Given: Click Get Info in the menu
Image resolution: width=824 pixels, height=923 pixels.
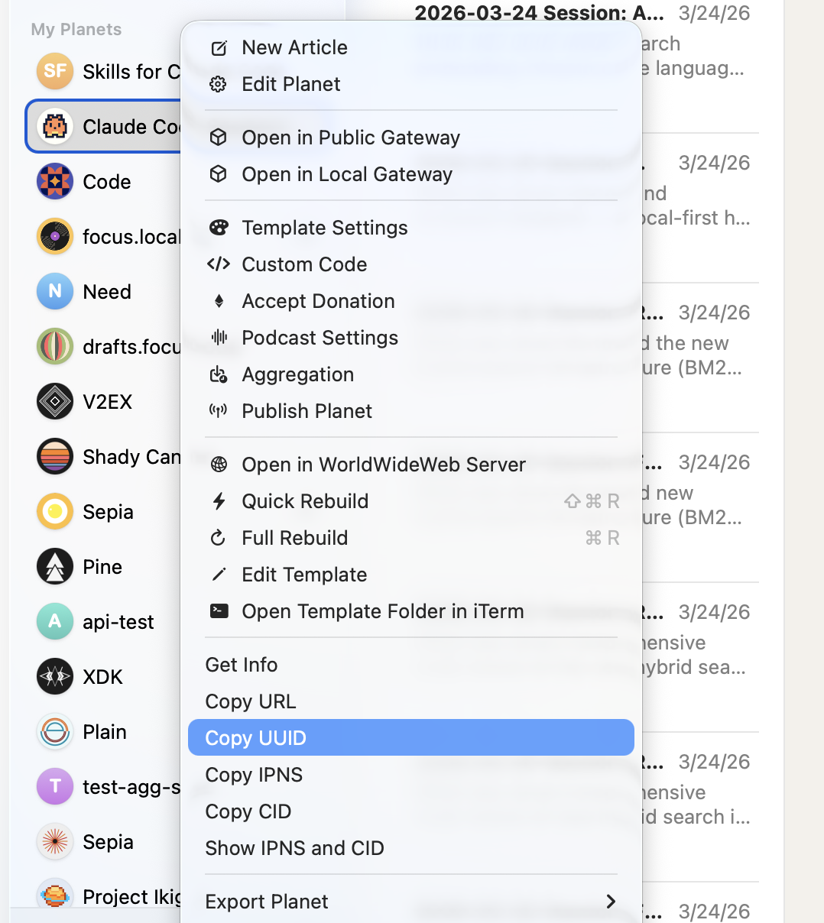Looking at the screenshot, I should point(242,665).
